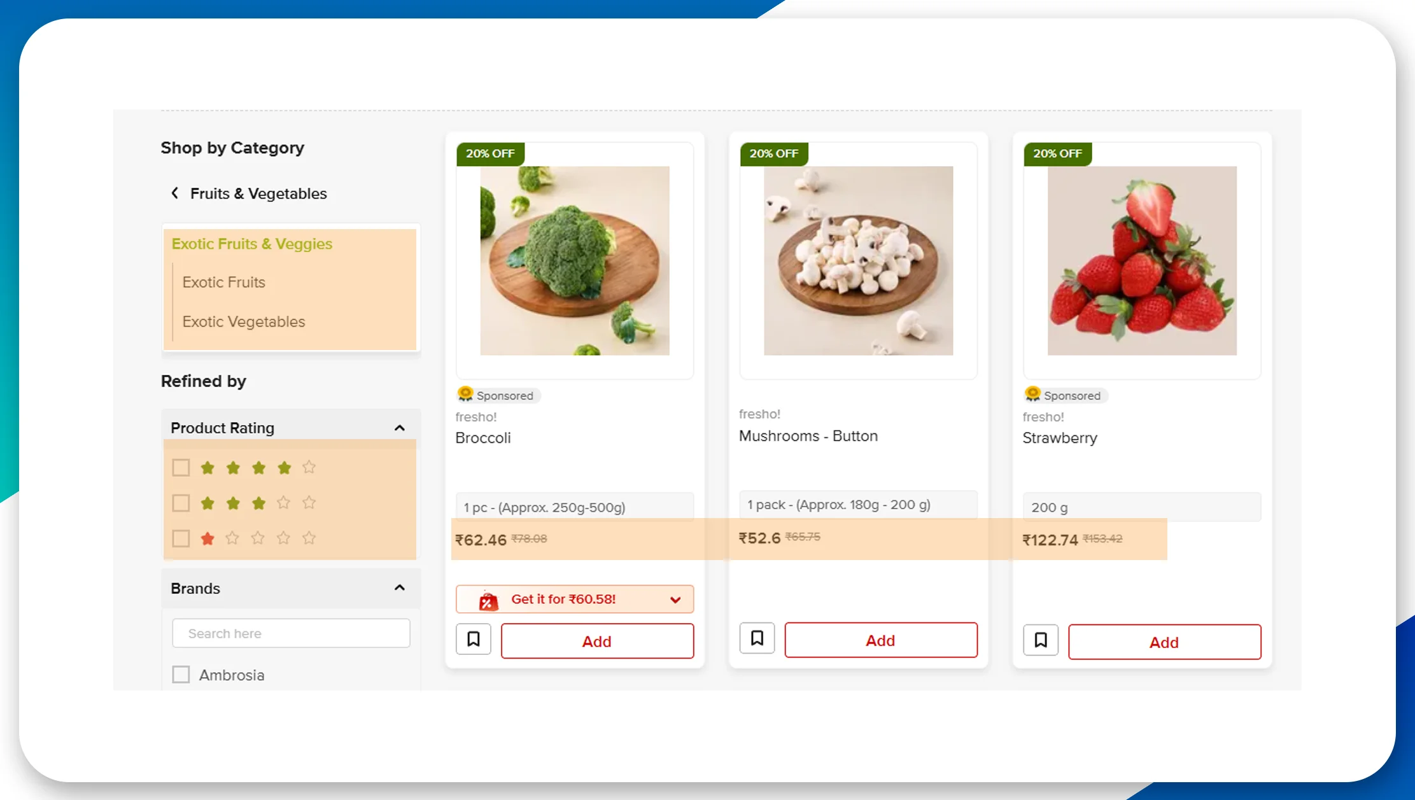Click the Ambrosia brand checkbox

(181, 673)
